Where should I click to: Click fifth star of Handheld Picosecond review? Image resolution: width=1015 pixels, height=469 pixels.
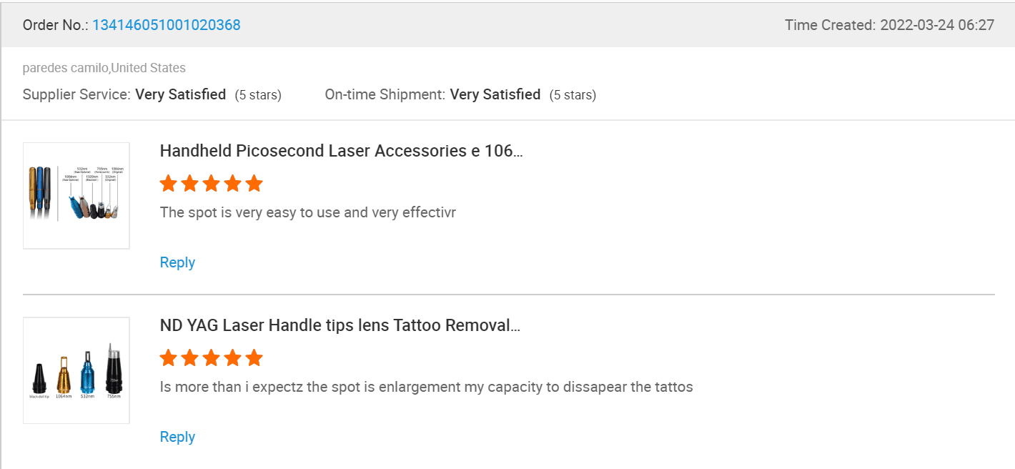(254, 184)
